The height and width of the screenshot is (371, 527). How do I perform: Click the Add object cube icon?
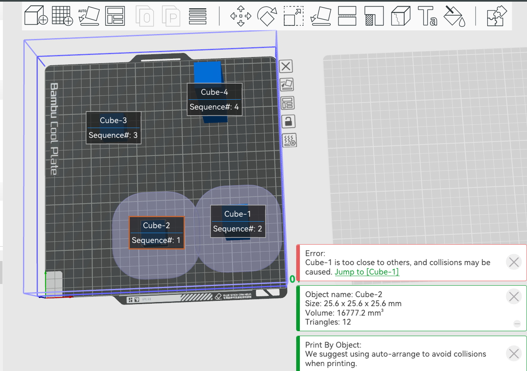point(36,16)
